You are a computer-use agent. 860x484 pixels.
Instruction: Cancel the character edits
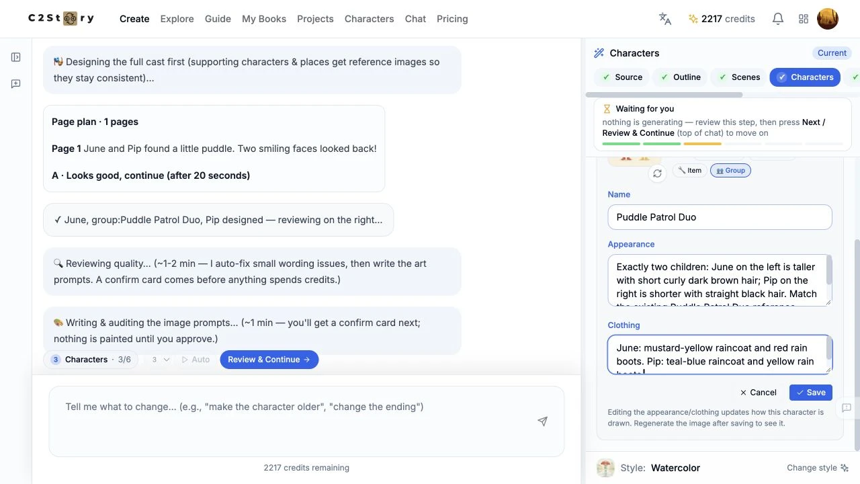758,393
